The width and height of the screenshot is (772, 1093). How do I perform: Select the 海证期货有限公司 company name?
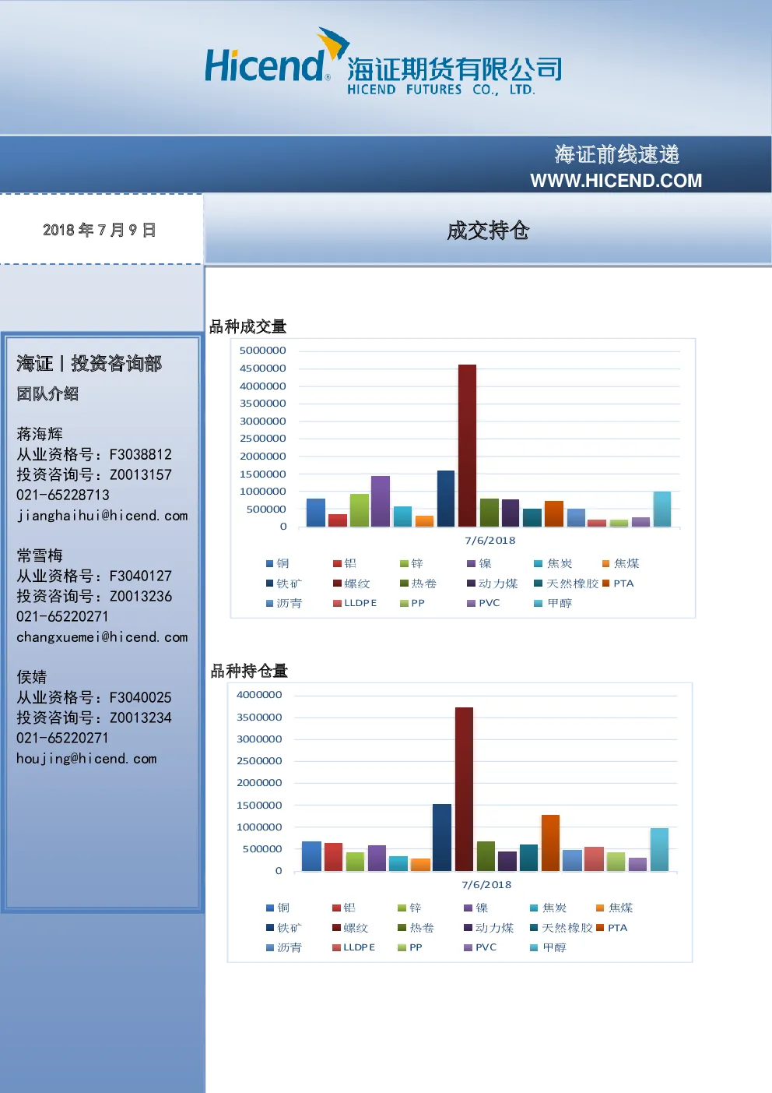[454, 69]
